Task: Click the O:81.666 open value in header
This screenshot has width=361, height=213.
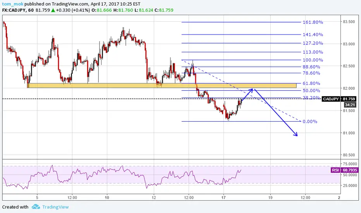Action: [101, 10]
